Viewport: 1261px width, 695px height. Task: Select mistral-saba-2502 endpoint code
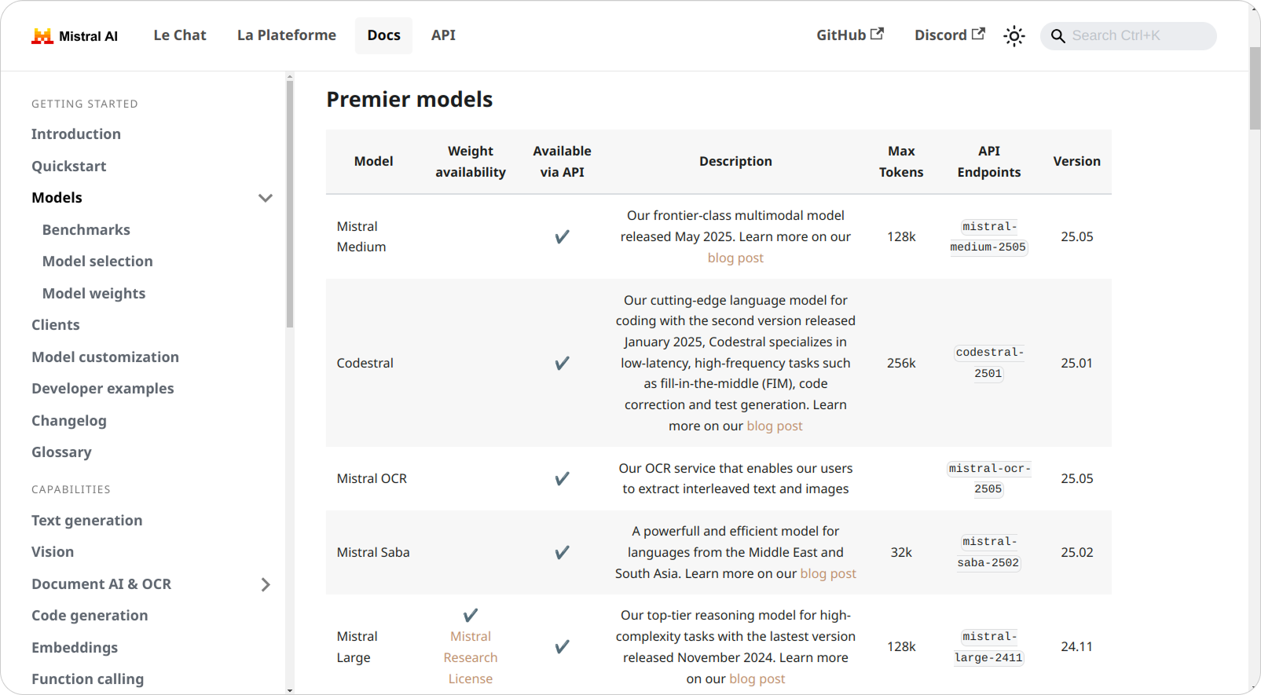click(x=989, y=552)
